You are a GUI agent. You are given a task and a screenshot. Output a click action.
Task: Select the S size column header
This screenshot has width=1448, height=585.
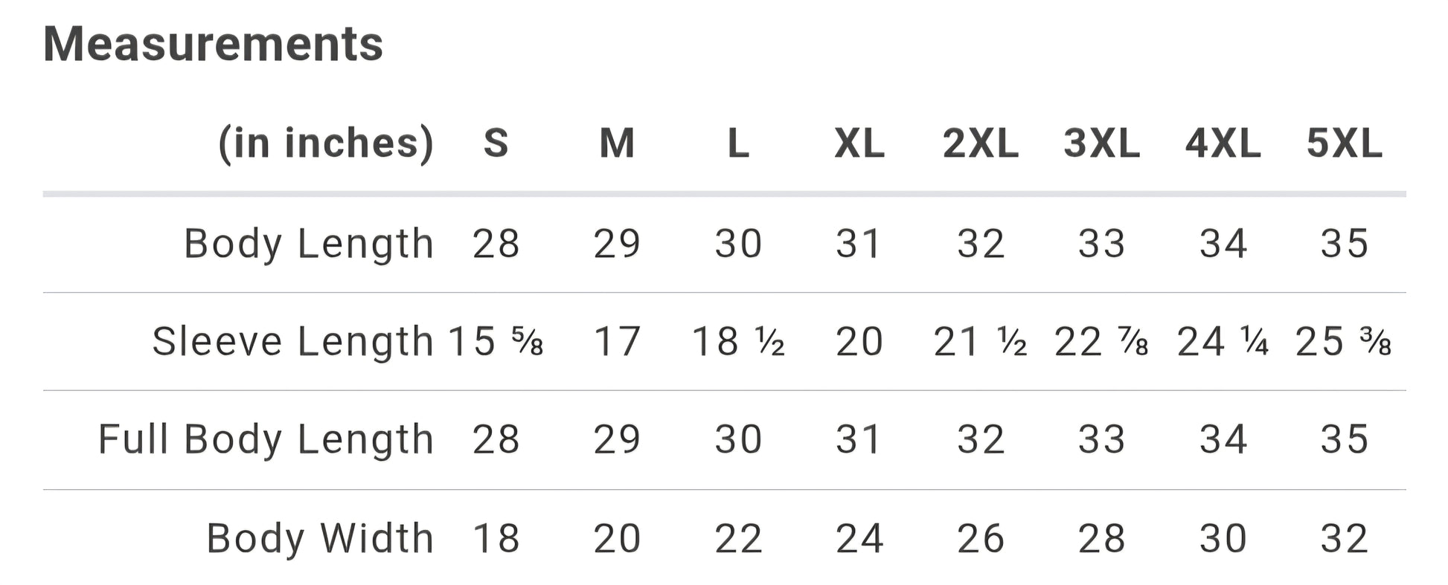pyautogui.click(x=496, y=143)
